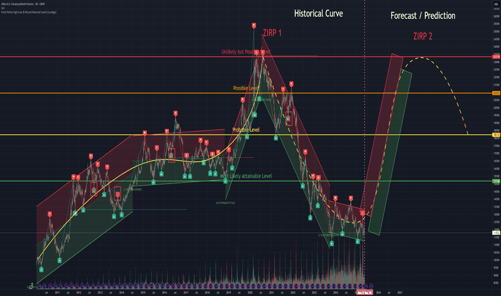Click the yellow price label on the price axis
The image size is (501, 296).
pyautogui.click(x=496, y=135)
